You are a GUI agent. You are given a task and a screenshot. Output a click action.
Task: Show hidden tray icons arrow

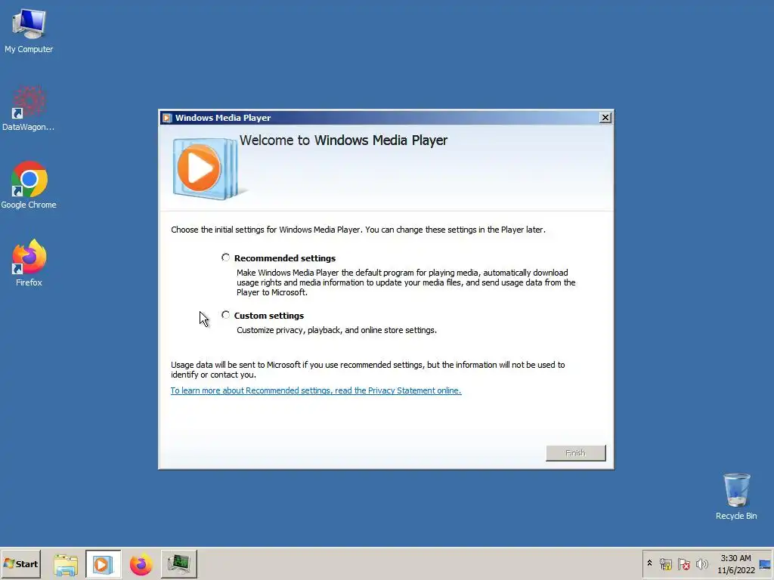click(649, 563)
